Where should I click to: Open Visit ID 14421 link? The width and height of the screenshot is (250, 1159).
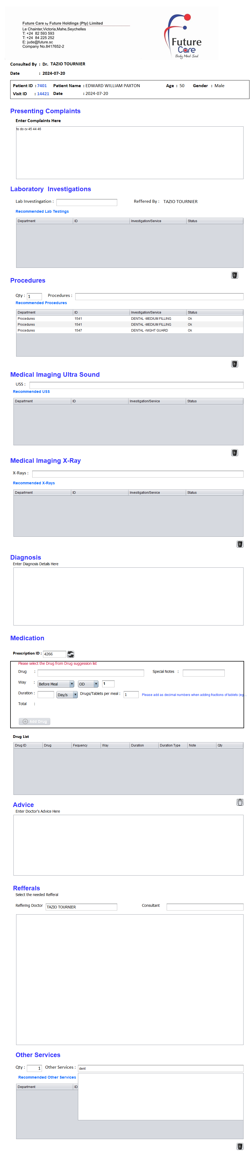pos(43,94)
